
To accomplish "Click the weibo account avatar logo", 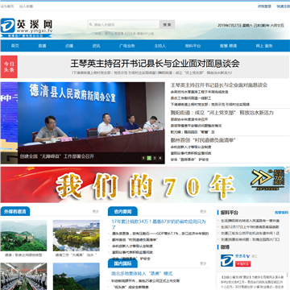I will pyautogui.click(x=227, y=260).
